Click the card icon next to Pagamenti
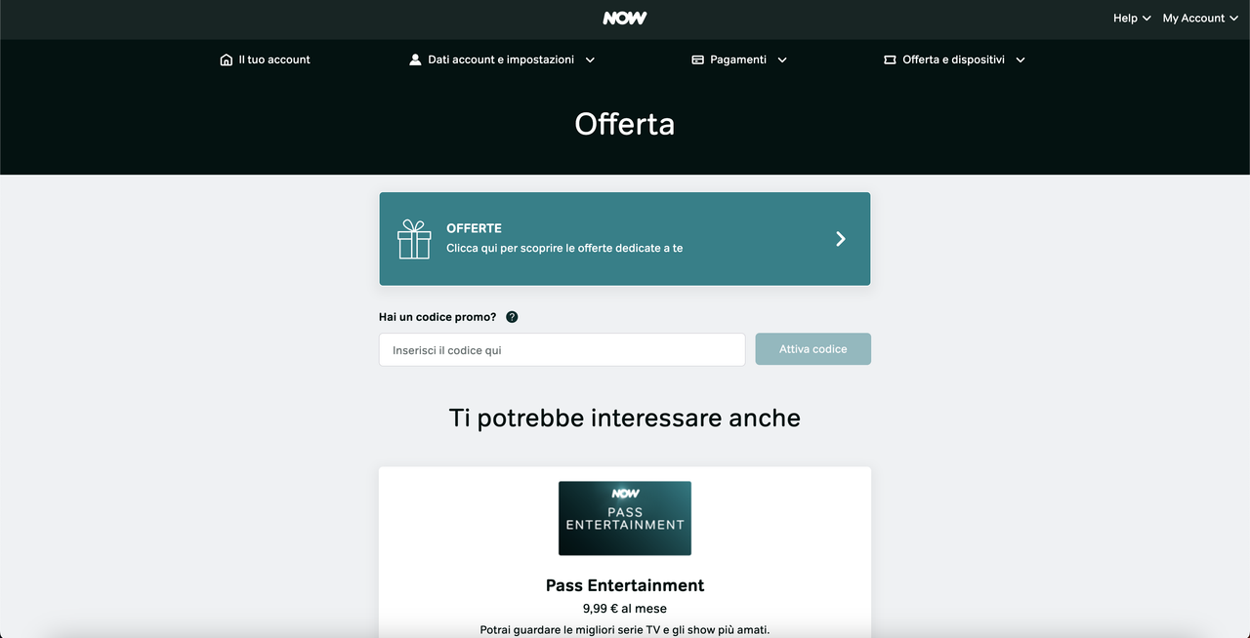The height and width of the screenshot is (638, 1250). coord(697,60)
